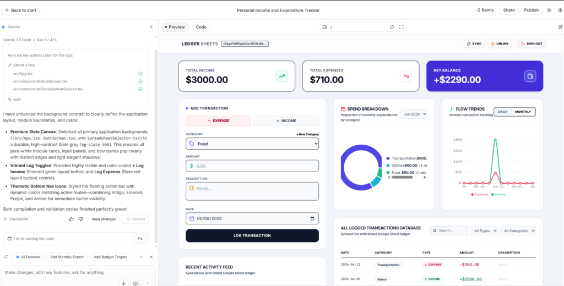Image resolution: width=564 pixels, height=286 pixels.
Task: Click the checkmark beside src/App.tsx
Action: point(140,74)
